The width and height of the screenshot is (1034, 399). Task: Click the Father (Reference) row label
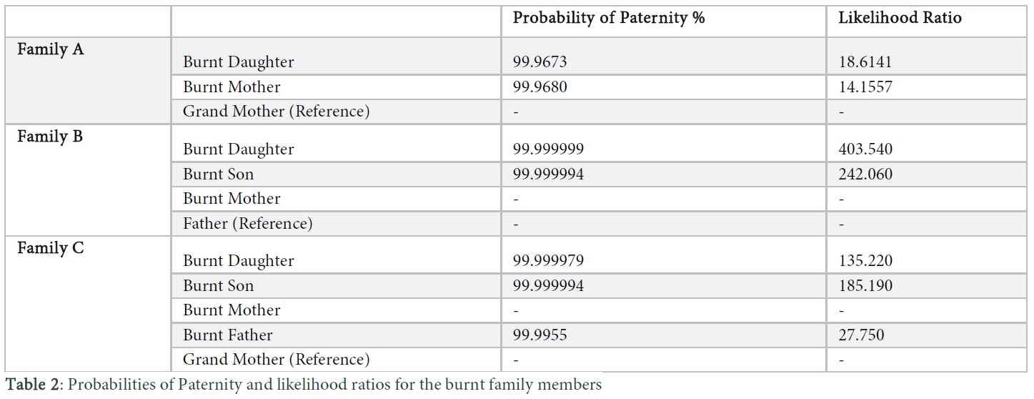(x=248, y=224)
